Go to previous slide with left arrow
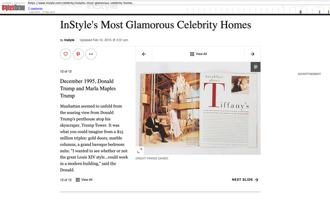The height and width of the screenshot is (200, 330). pos(144,54)
